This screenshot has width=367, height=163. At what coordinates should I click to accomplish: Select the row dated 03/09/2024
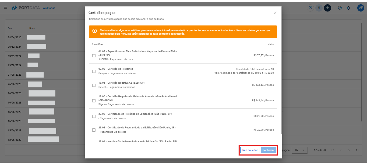click(183, 56)
